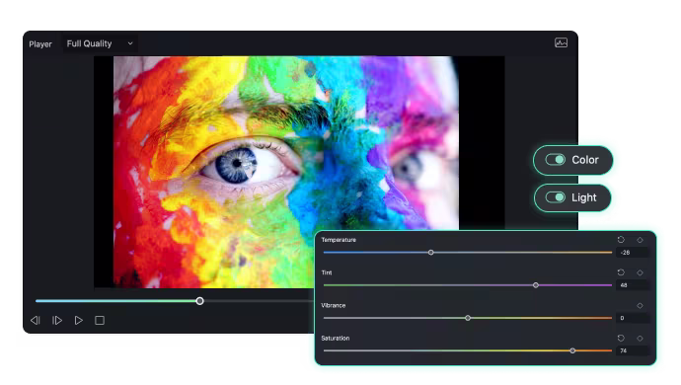This screenshot has width=681, height=385.
Task: Click the Vibrance label
Action: [x=334, y=305]
